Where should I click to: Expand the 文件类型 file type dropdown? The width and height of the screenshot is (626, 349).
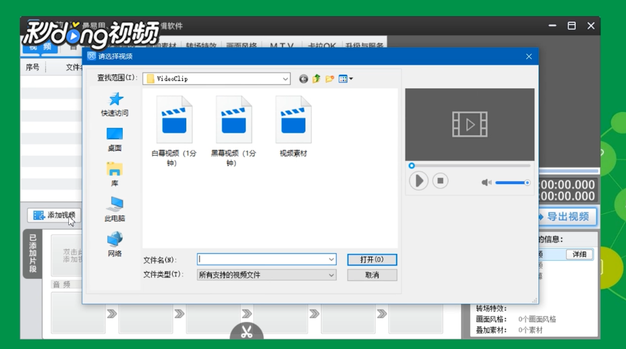click(331, 275)
